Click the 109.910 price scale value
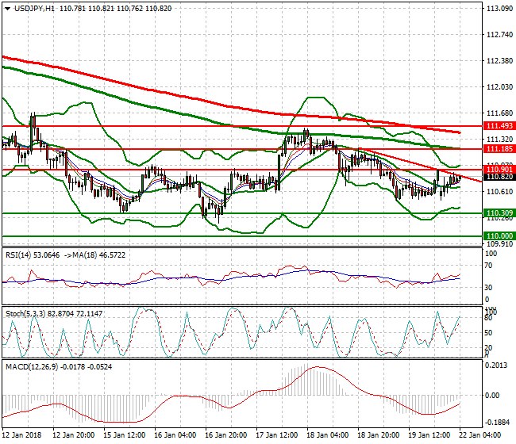The height and width of the screenshot is (444, 516). tap(499, 244)
